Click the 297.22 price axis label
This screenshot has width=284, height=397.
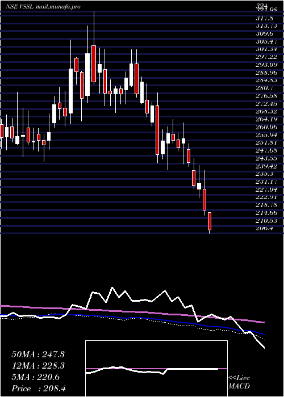tap(266, 57)
